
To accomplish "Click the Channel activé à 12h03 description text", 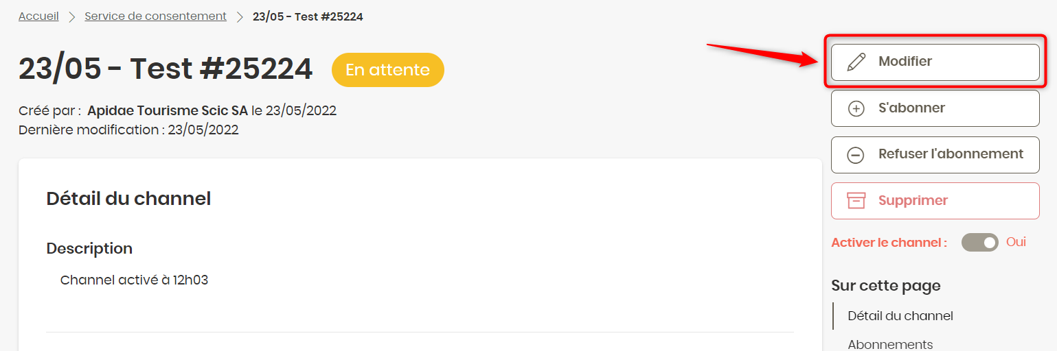I will 134,280.
